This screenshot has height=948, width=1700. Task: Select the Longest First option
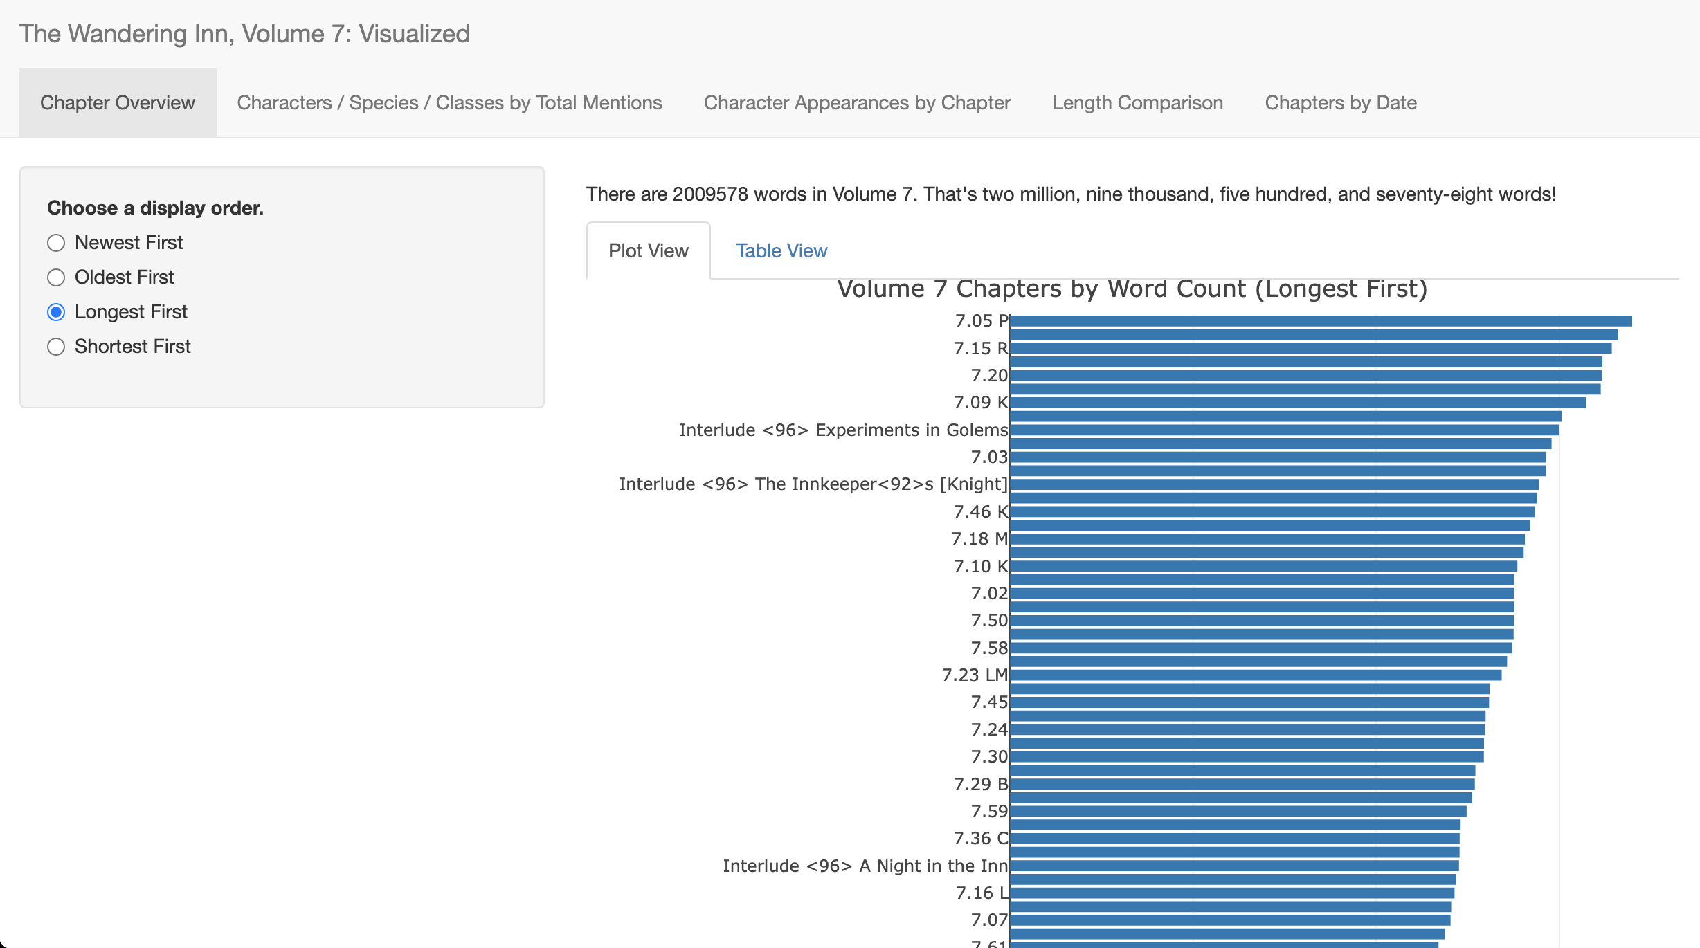56,312
